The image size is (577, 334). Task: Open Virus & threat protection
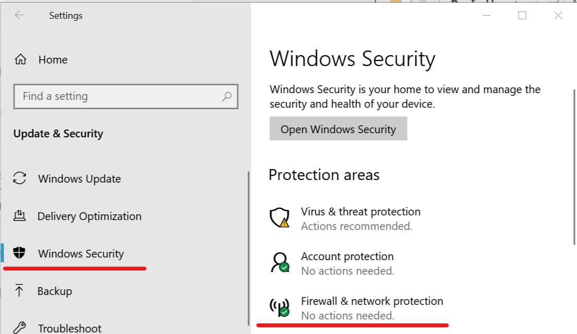tap(361, 212)
